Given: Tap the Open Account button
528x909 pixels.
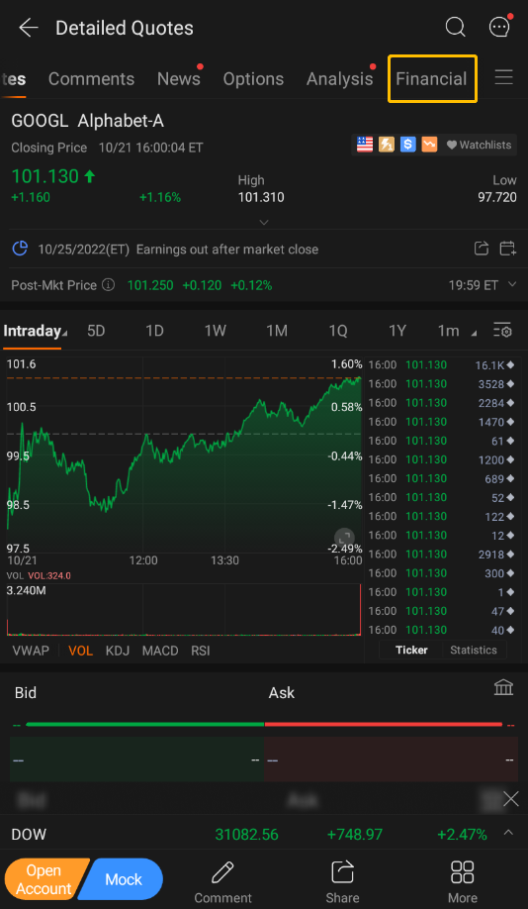Looking at the screenshot, I should (44, 879).
